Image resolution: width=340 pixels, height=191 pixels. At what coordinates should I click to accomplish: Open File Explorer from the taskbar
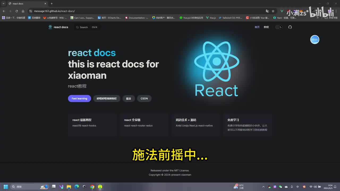(69, 187)
